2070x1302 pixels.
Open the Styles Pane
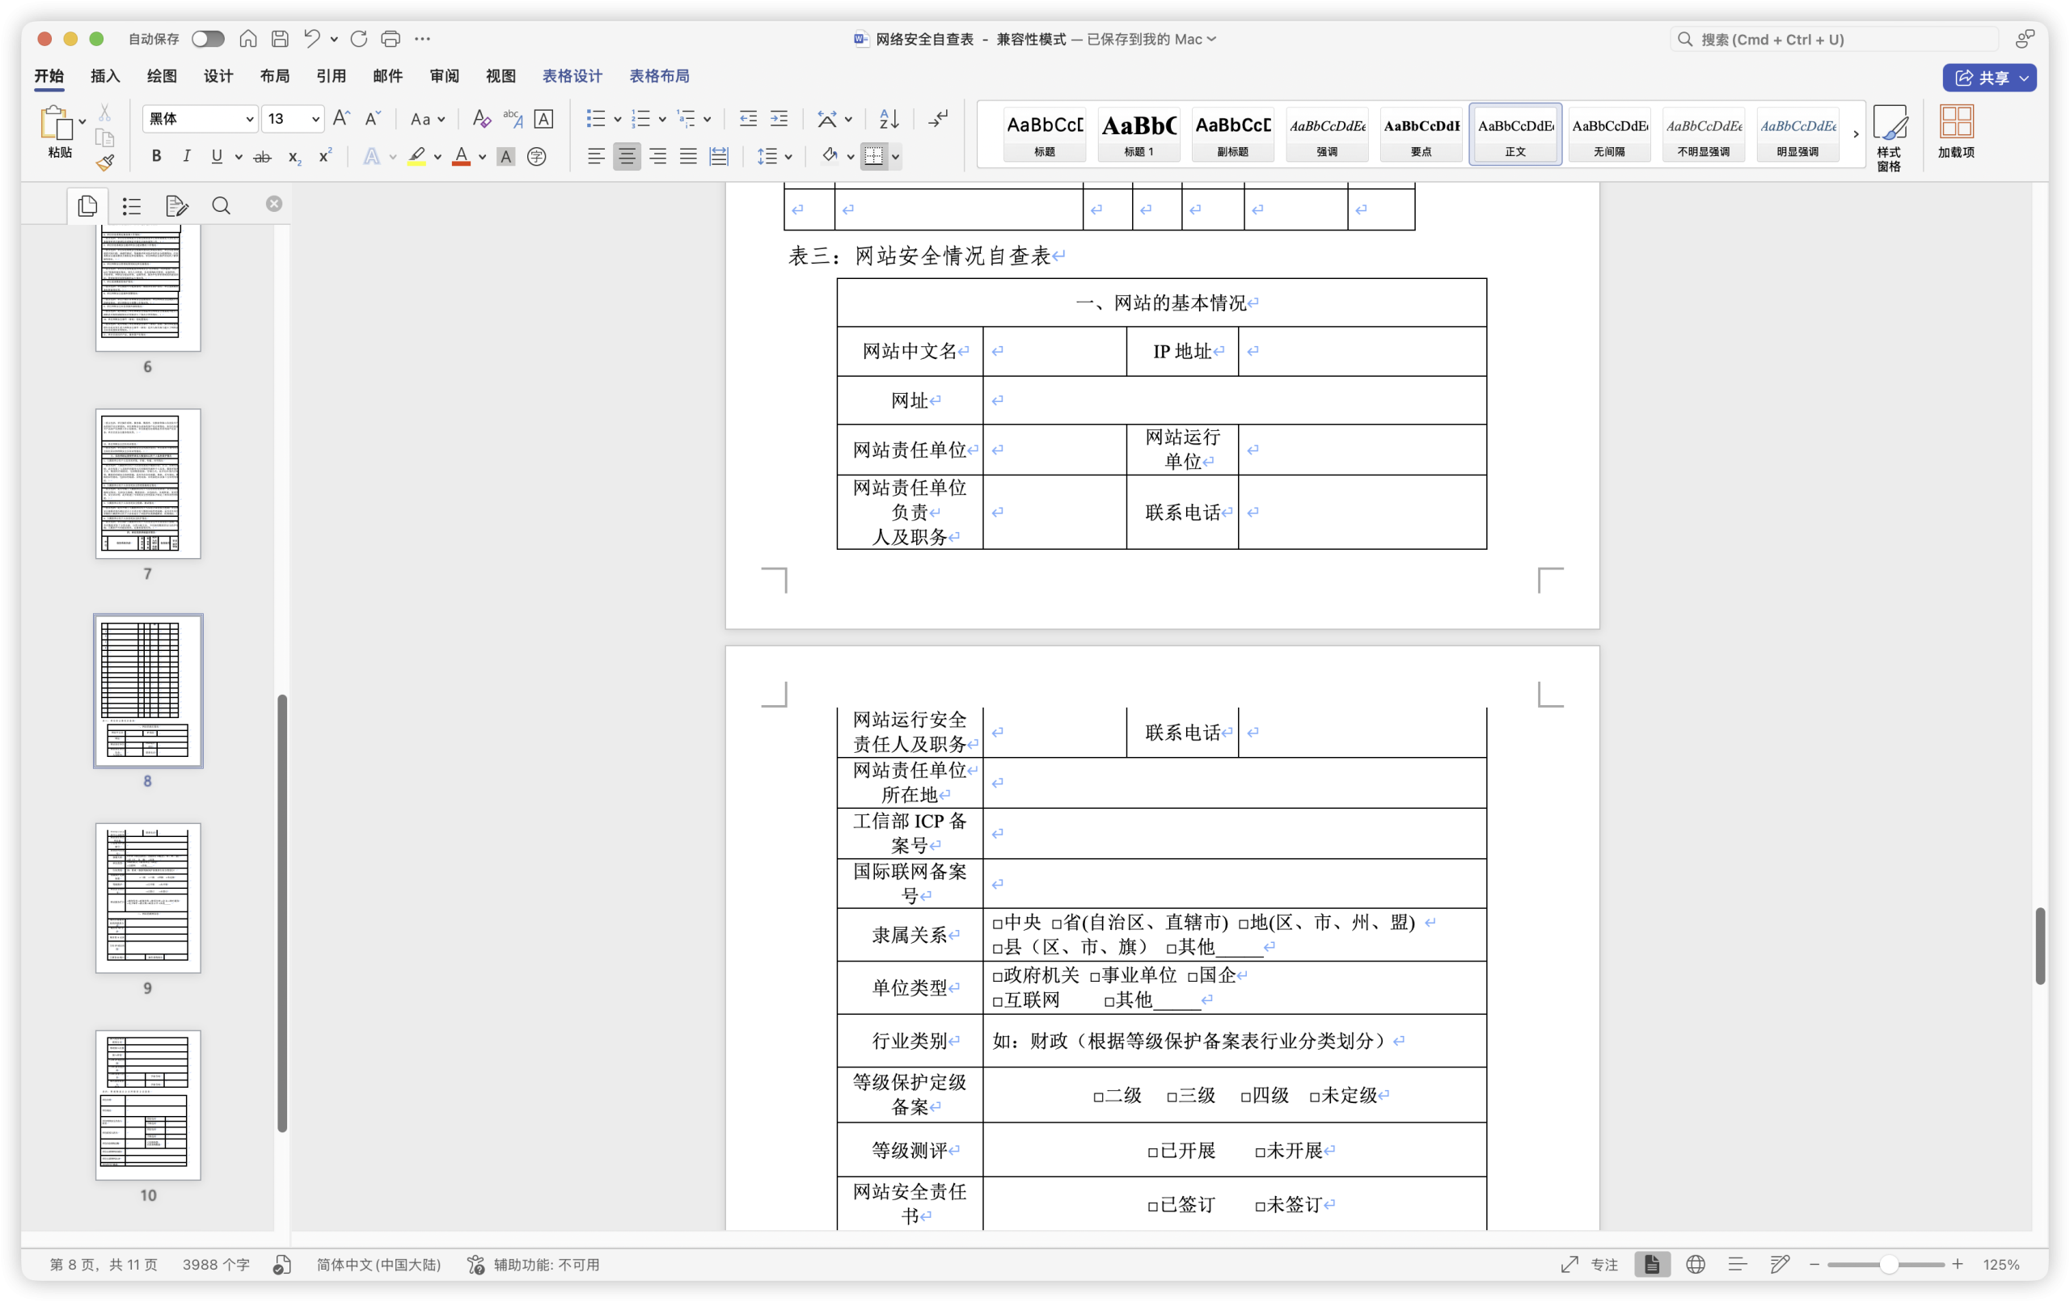[x=1889, y=136]
